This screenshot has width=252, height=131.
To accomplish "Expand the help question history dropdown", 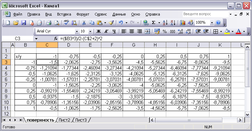I will click(x=230, y=14).
